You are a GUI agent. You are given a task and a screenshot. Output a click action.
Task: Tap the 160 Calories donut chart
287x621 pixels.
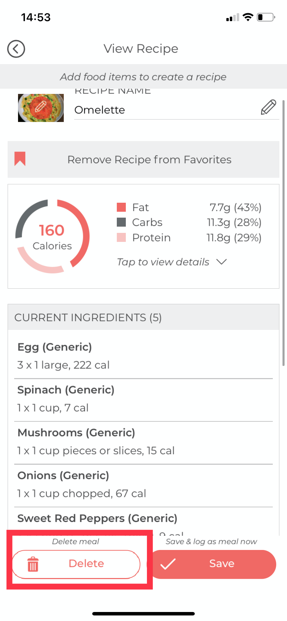tap(52, 236)
